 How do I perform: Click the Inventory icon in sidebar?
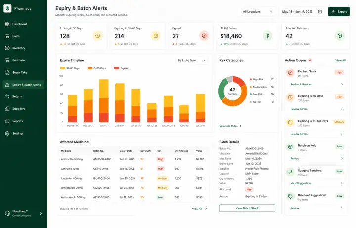click(7, 48)
